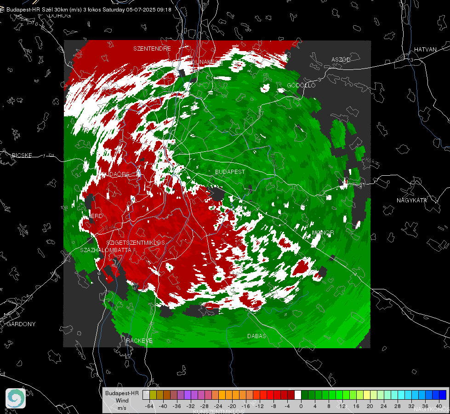Select the SZENTENDRE town label
The width and height of the screenshot is (450, 414).
[x=152, y=49]
